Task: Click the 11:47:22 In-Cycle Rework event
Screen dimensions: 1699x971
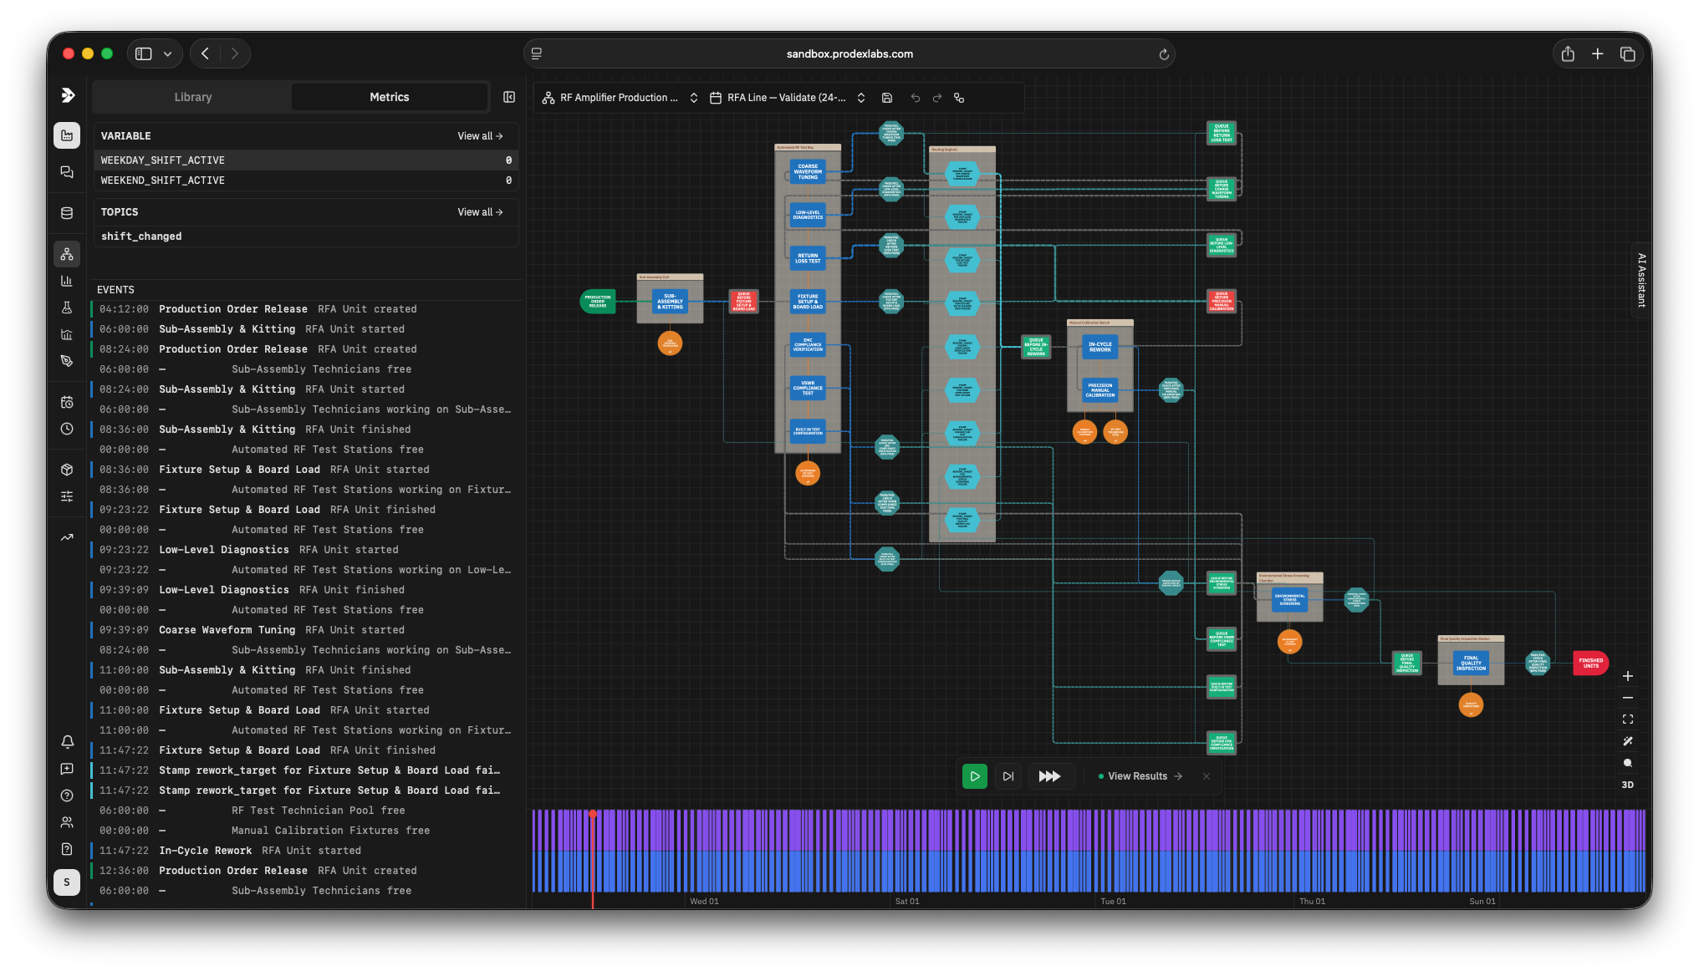Action: (x=306, y=851)
